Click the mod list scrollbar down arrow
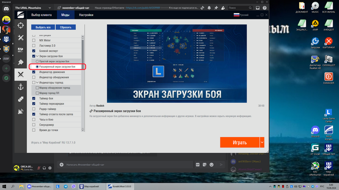This screenshot has width=339, height=190. coord(83,130)
